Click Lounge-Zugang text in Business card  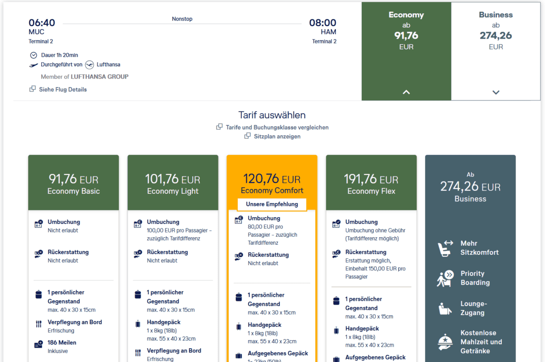474,308
